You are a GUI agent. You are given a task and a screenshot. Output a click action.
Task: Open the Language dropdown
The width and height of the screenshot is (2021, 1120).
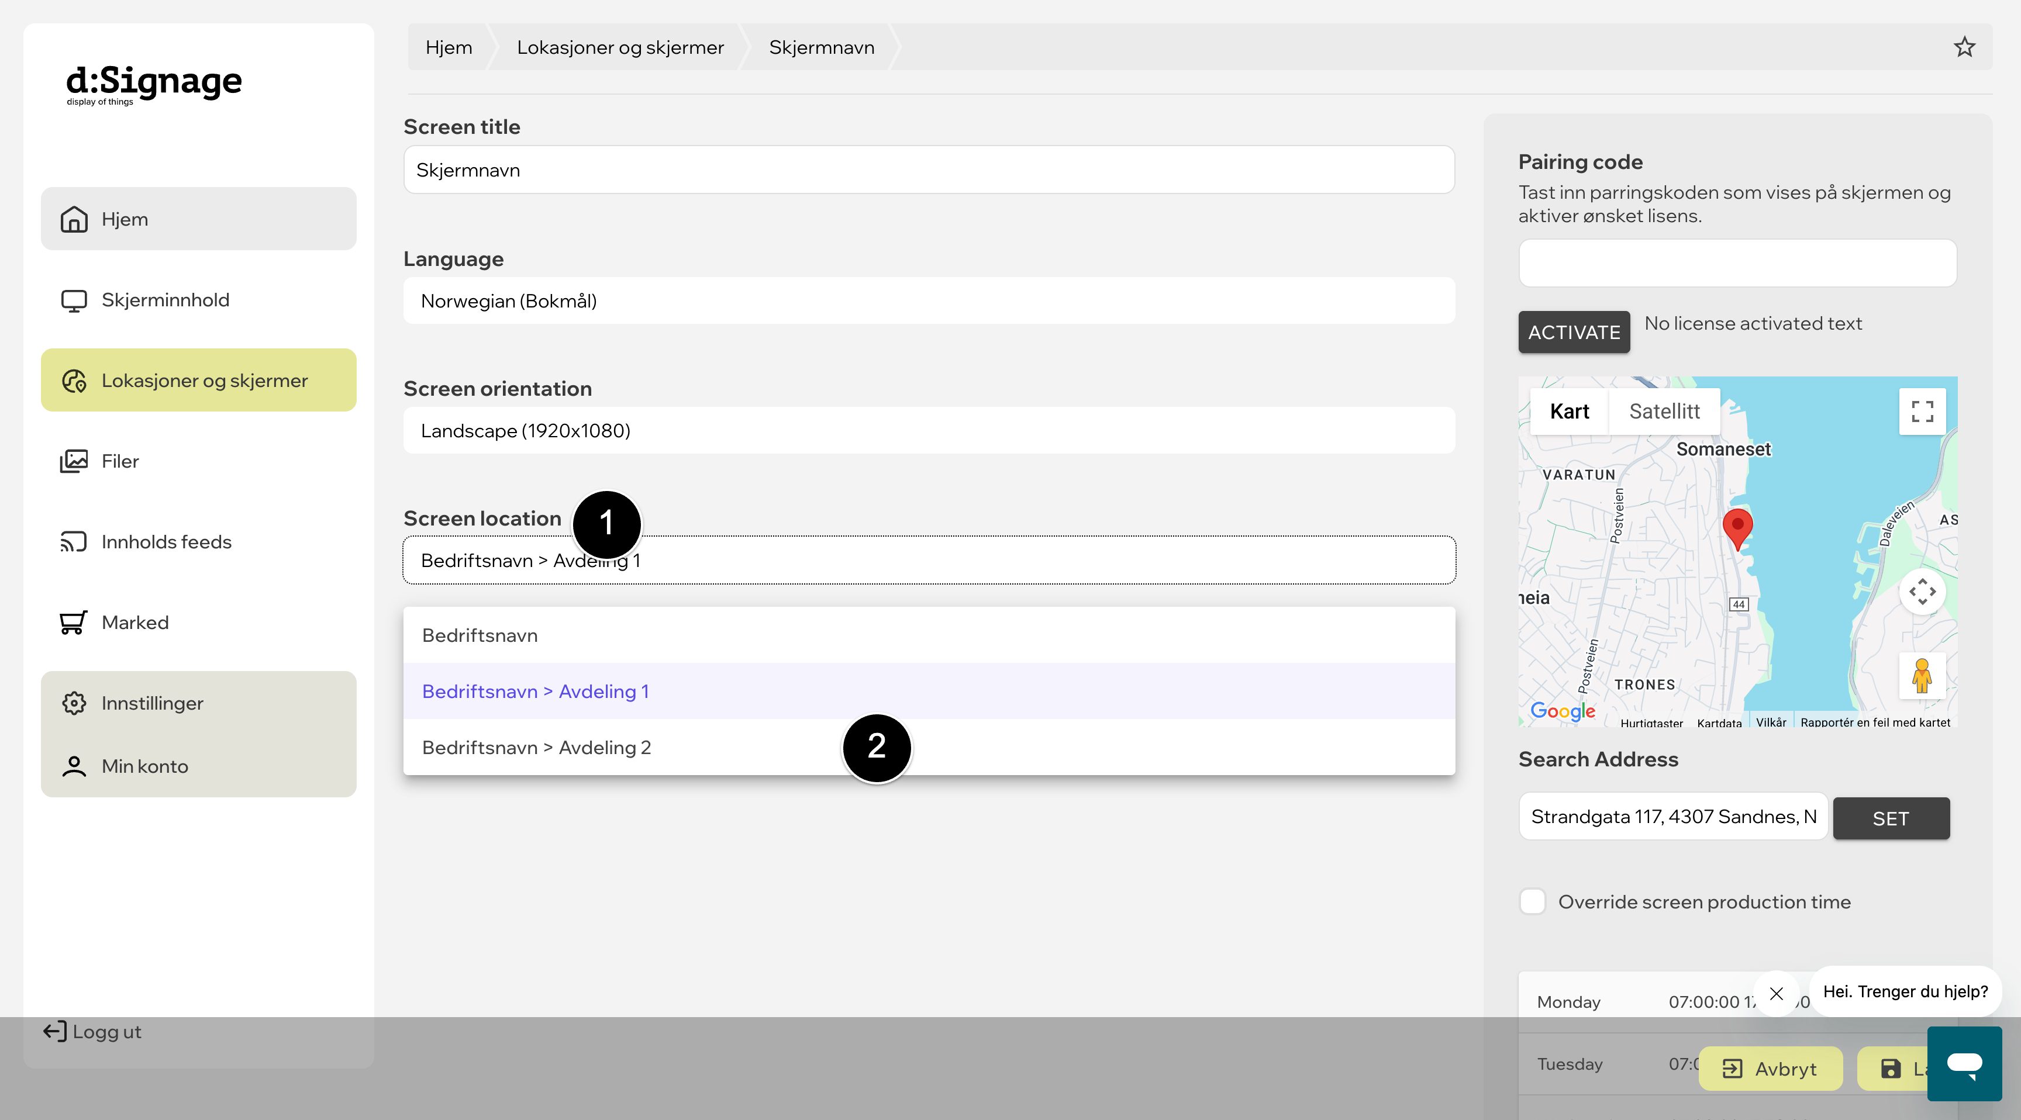pos(929,300)
